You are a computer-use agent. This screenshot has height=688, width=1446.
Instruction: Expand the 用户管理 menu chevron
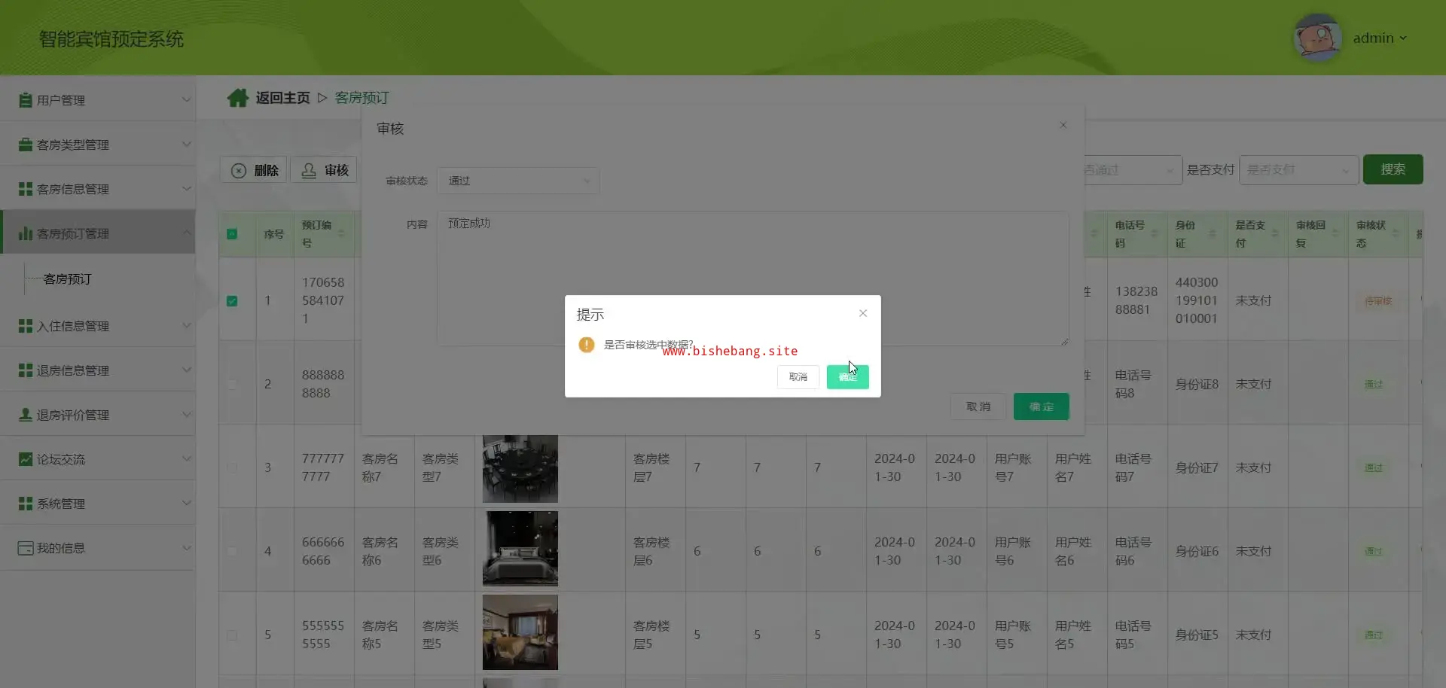click(186, 99)
